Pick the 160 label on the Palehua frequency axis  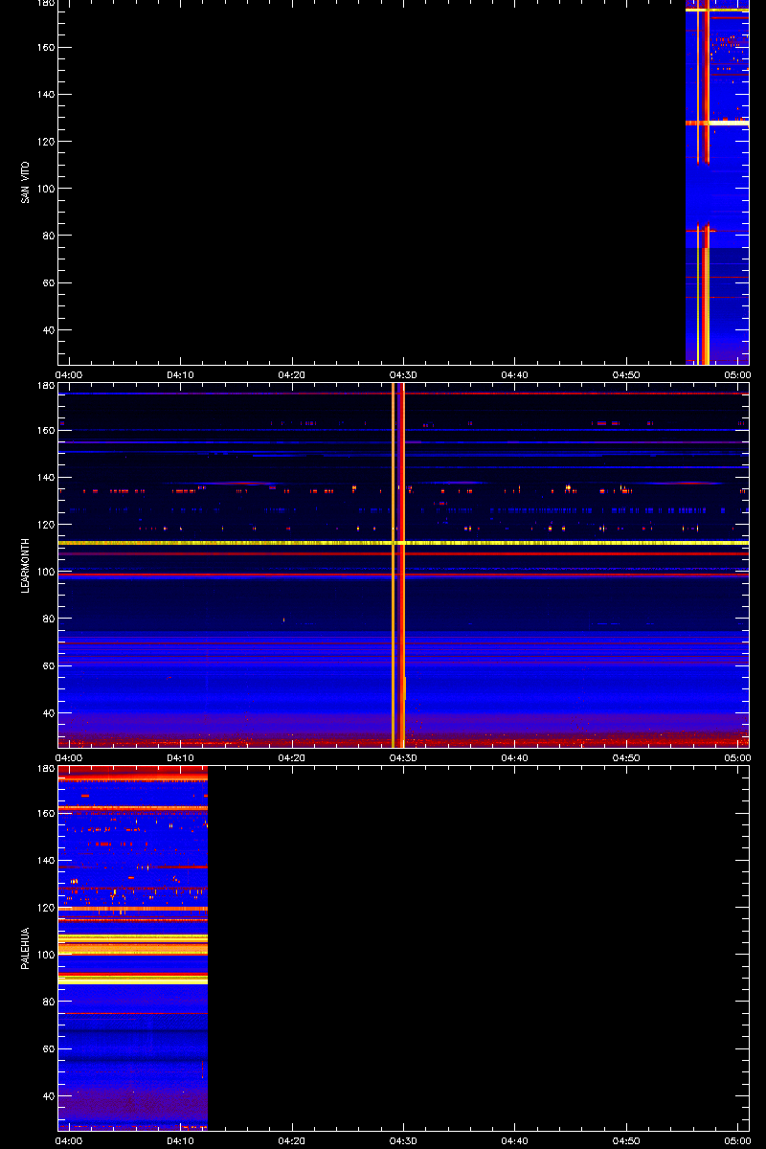click(x=45, y=813)
